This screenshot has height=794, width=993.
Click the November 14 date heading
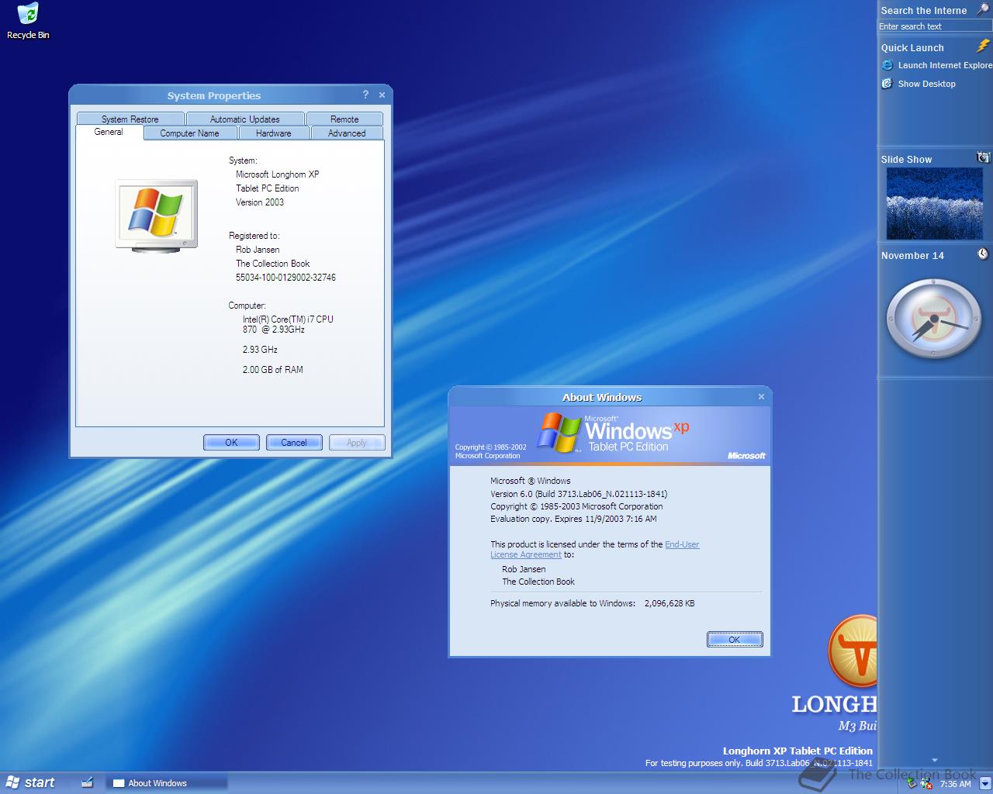click(x=912, y=255)
